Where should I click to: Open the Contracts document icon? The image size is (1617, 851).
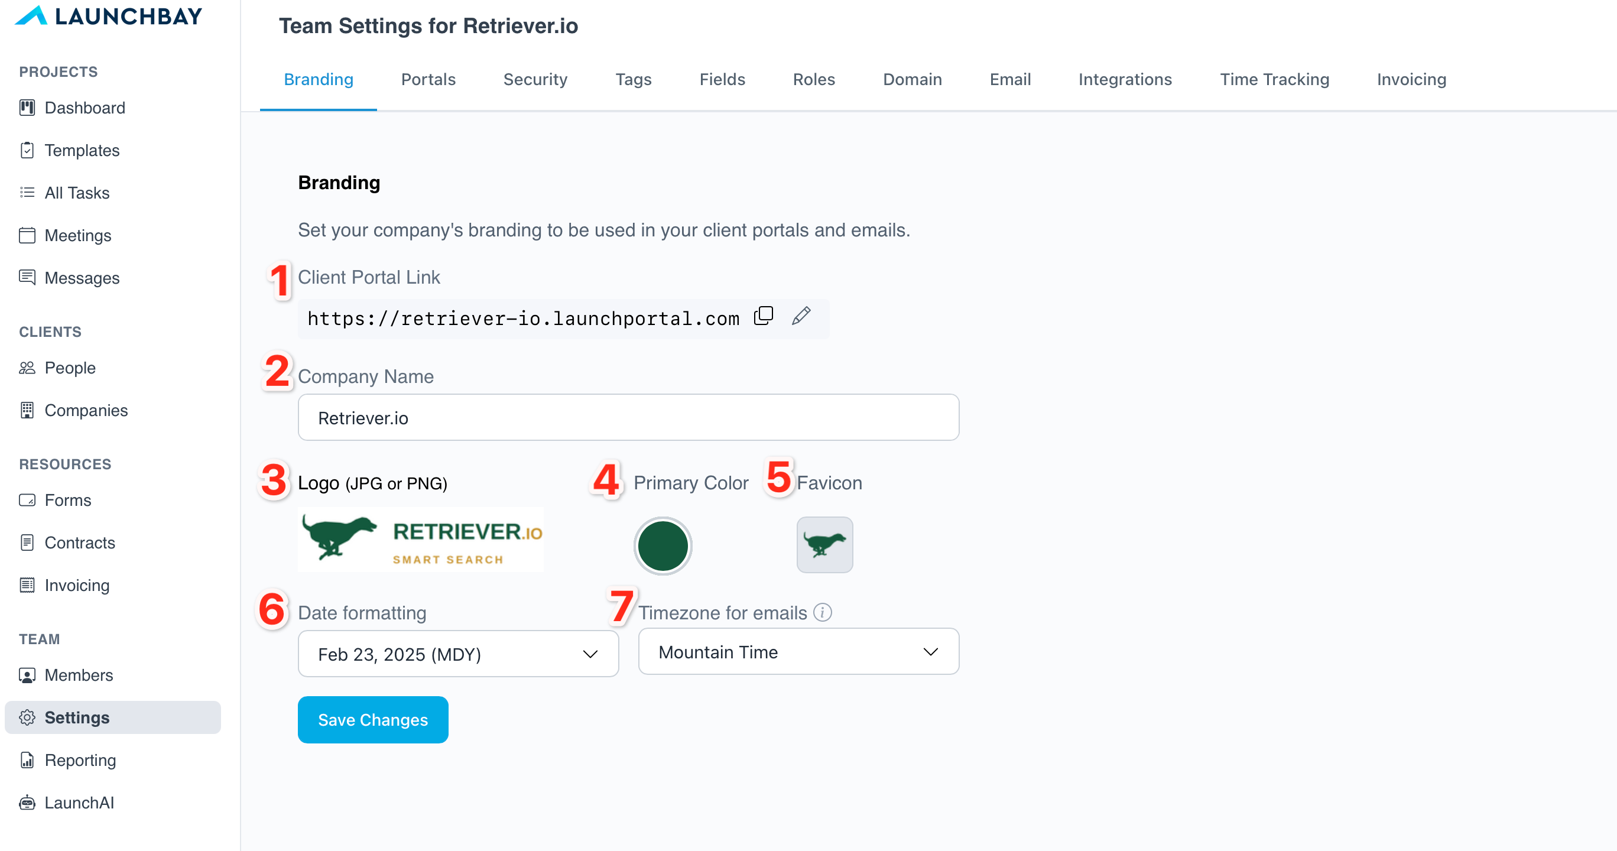27,543
